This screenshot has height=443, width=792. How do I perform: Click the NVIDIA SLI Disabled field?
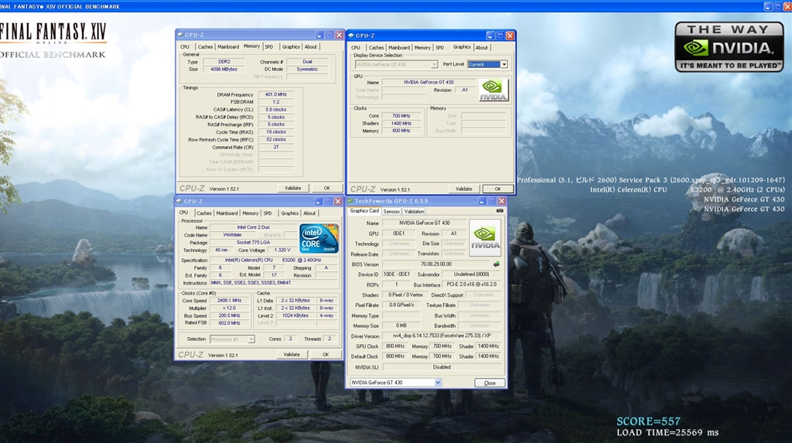tap(442, 367)
